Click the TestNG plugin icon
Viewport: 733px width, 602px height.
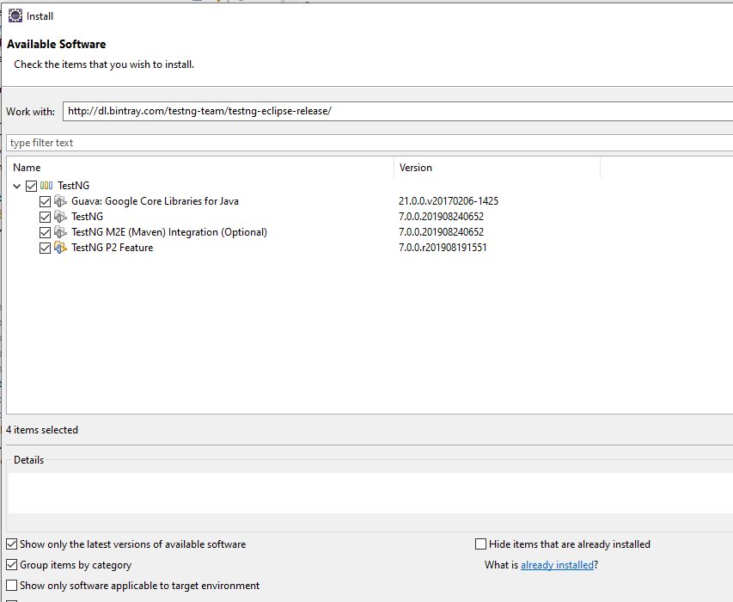click(x=60, y=217)
